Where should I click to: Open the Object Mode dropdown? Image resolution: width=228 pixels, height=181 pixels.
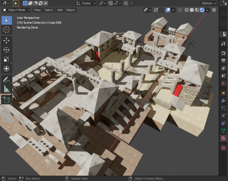(17, 10)
